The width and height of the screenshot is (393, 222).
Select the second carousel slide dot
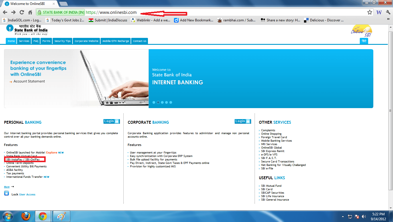pos(158,102)
